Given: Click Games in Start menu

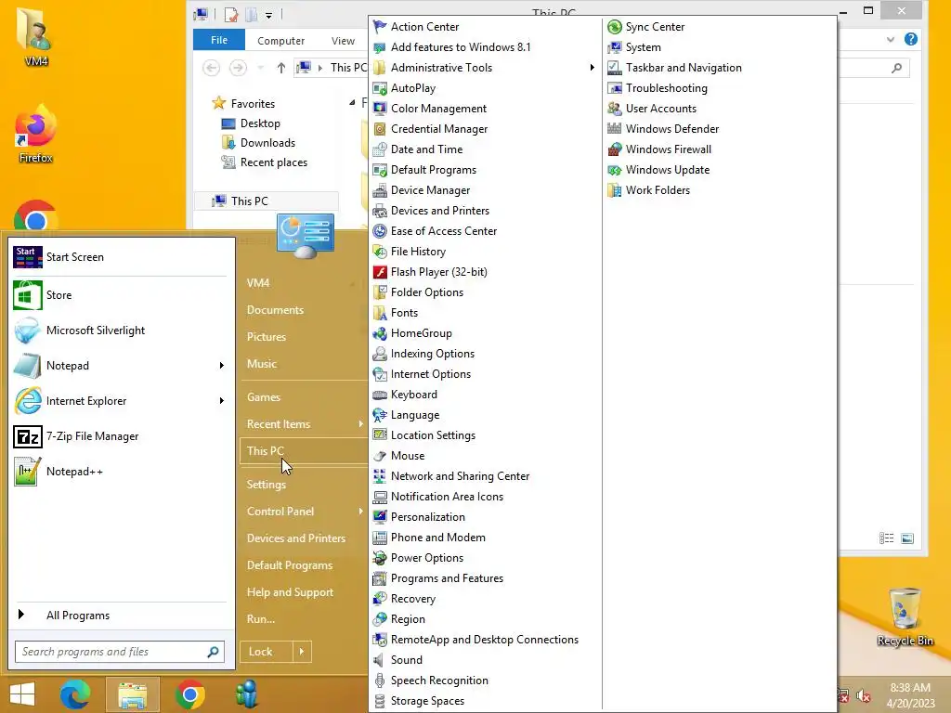Looking at the screenshot, I should coord(263,397).
